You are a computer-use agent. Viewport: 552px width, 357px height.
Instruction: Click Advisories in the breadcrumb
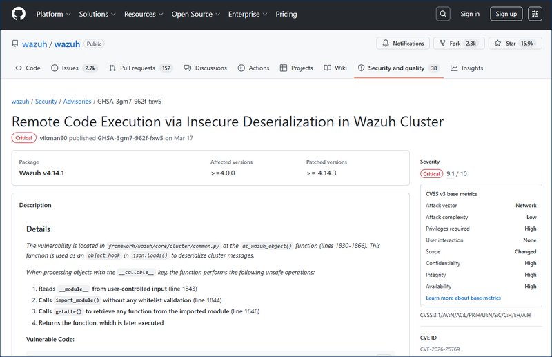click(77, 102)
